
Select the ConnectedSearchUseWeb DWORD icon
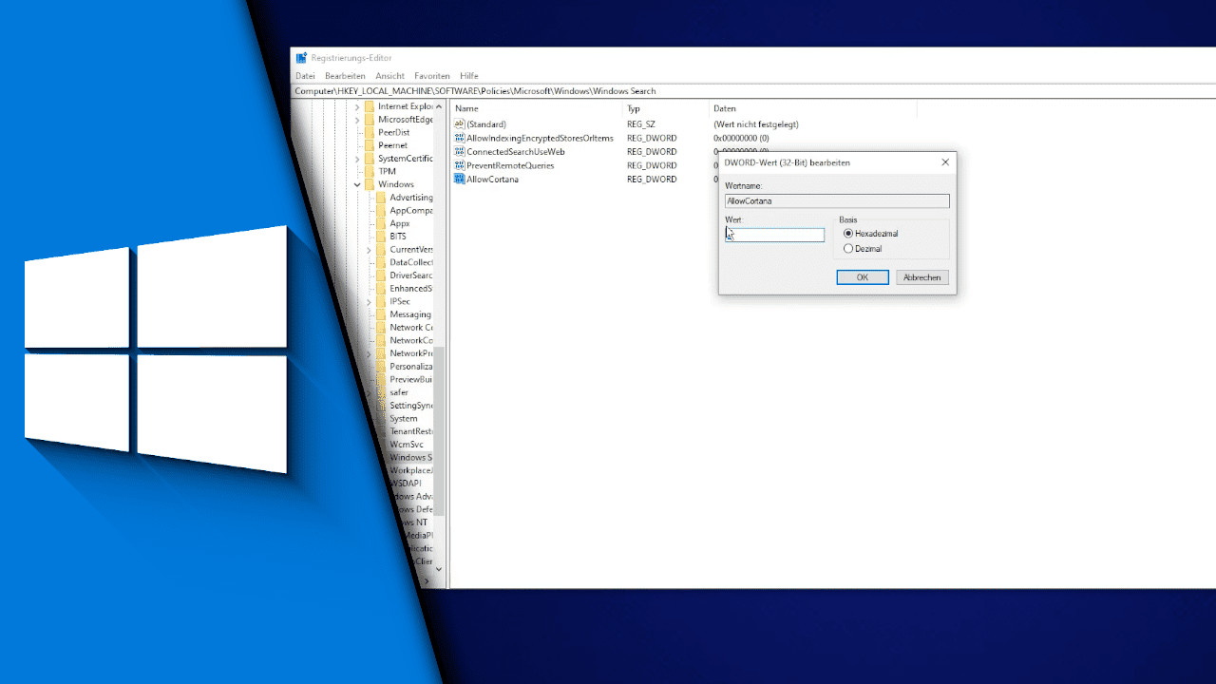tap(459, 152)
